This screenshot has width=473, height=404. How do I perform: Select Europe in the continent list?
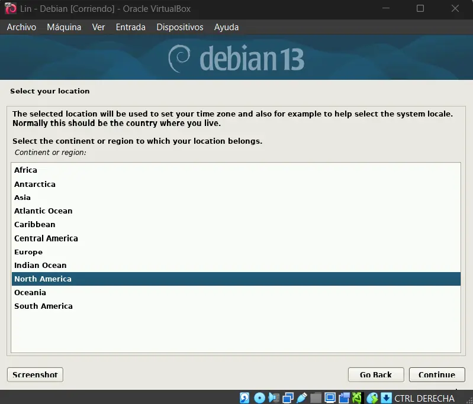(28, 252)
